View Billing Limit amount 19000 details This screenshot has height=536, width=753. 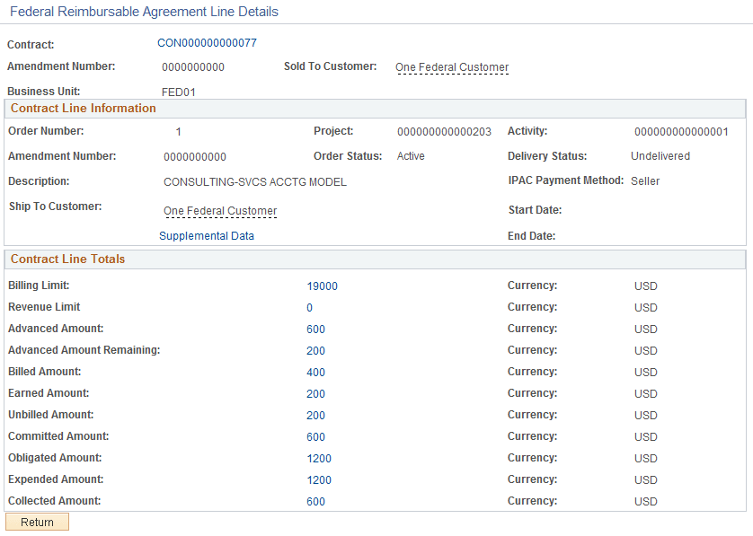click(x=323, y=286)
